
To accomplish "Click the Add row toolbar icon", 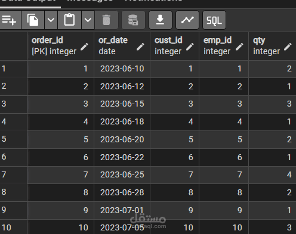I will click(10, 20).
